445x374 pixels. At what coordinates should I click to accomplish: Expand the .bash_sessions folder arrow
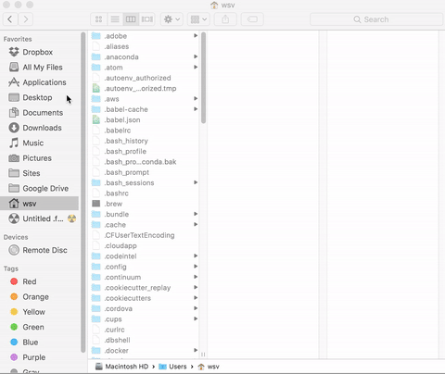pos(196,182)
